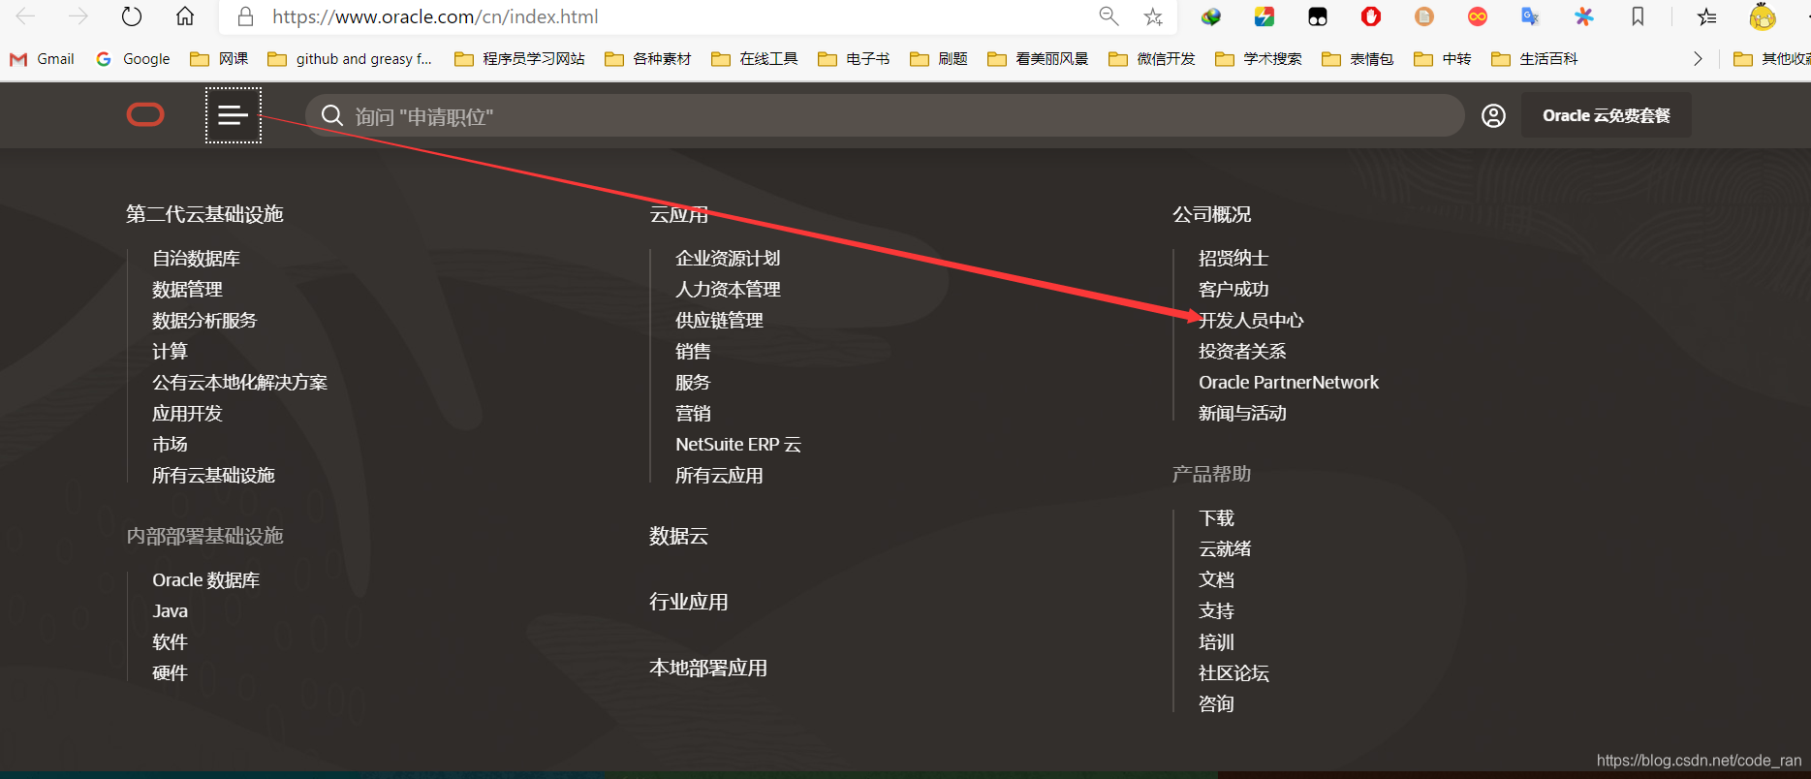This screenshot has width=1811, height=779.
Task: Open the 文档 link
Action: click(1216, 580)
